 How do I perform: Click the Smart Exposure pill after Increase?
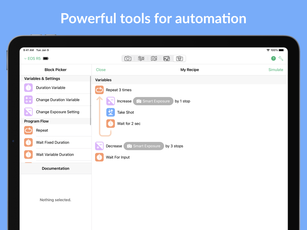(x=153, y=101)
